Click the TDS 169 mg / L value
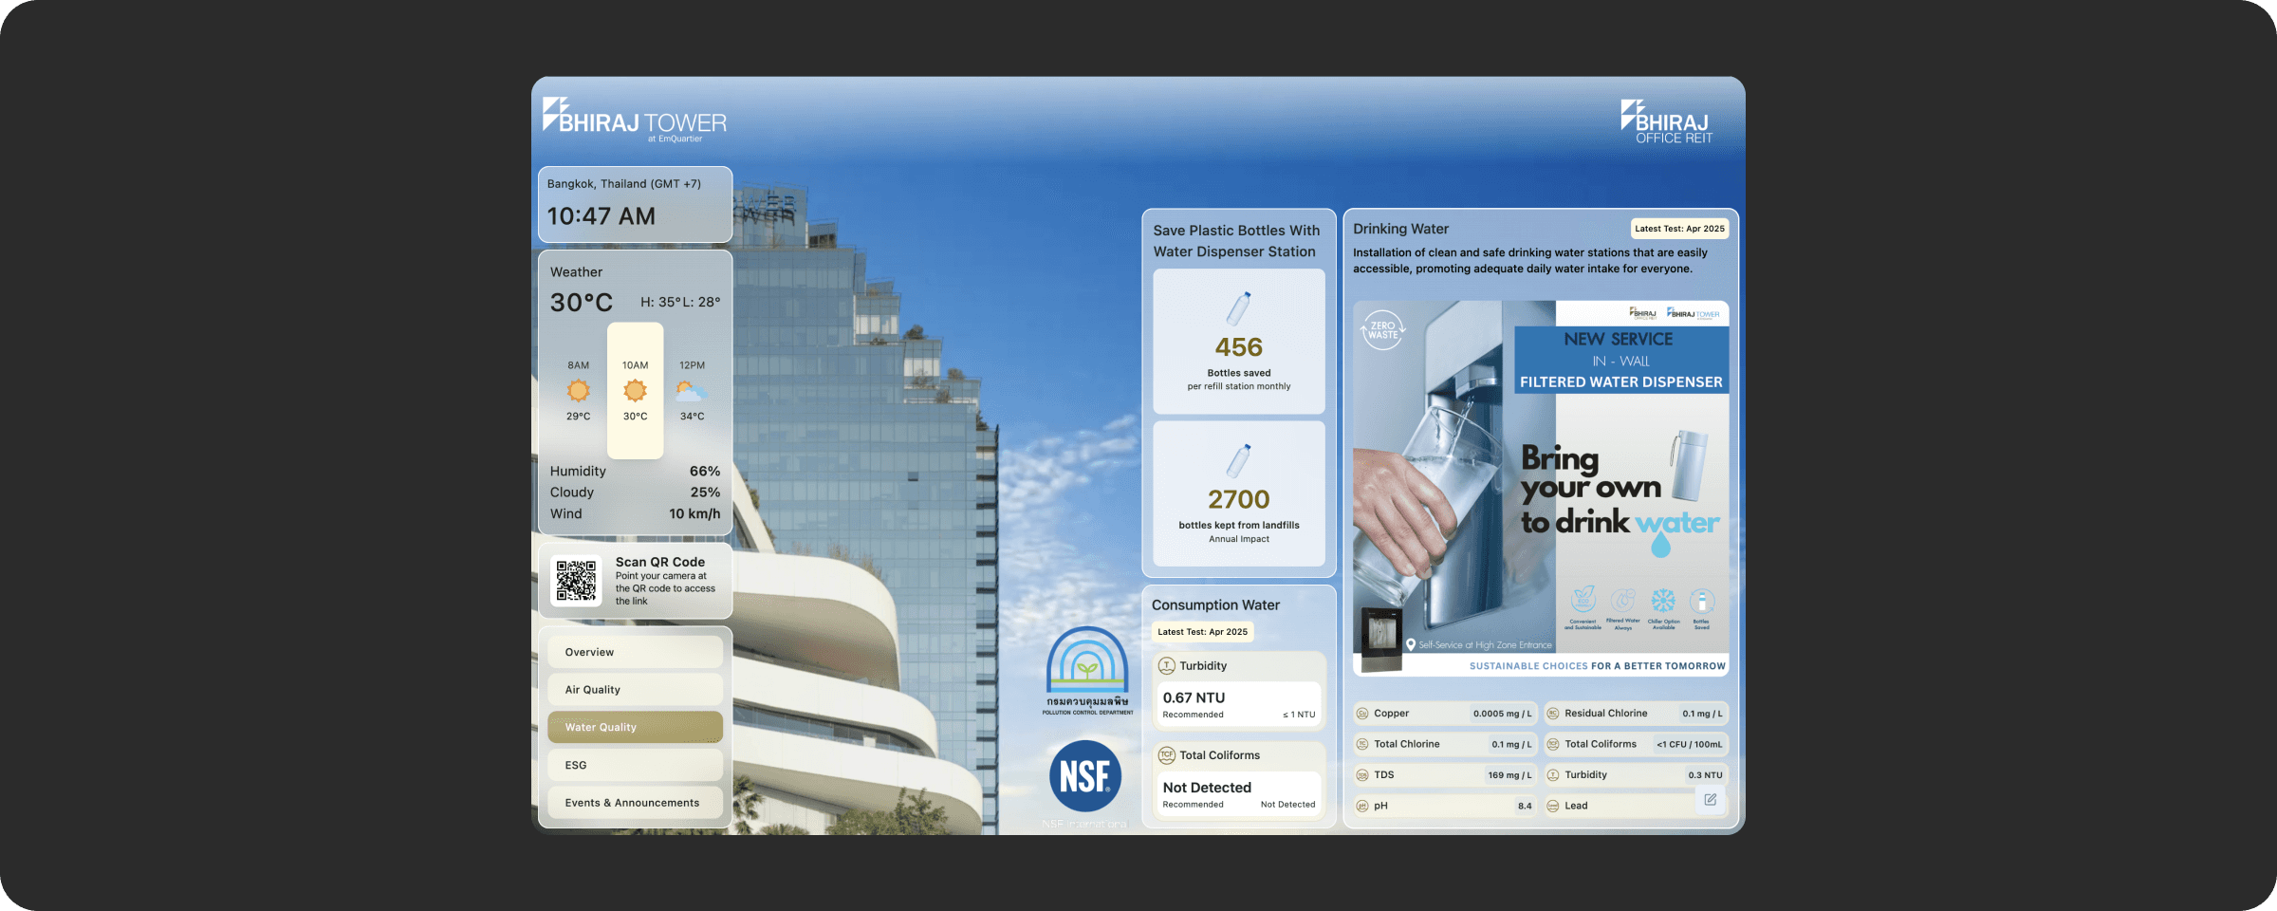Screen dimensions: 2277x911 pos(1509,775)
